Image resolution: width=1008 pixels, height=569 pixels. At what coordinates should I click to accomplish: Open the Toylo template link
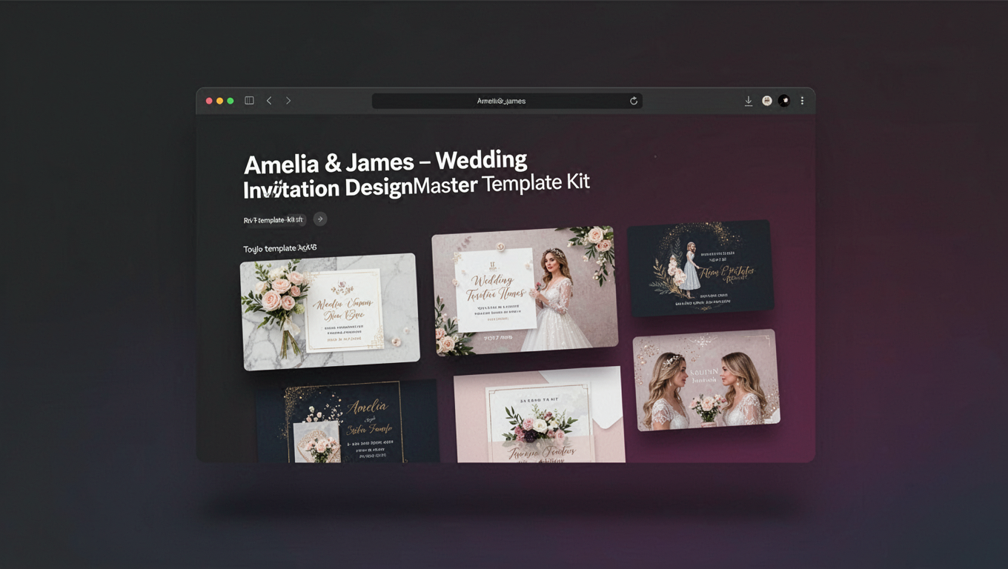click(x=280, y=247)
